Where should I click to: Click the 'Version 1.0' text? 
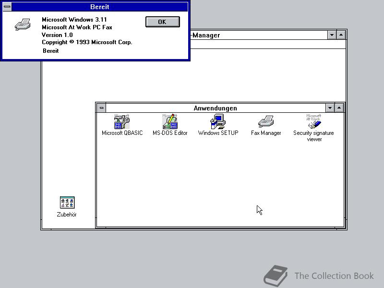click(57, 35)
